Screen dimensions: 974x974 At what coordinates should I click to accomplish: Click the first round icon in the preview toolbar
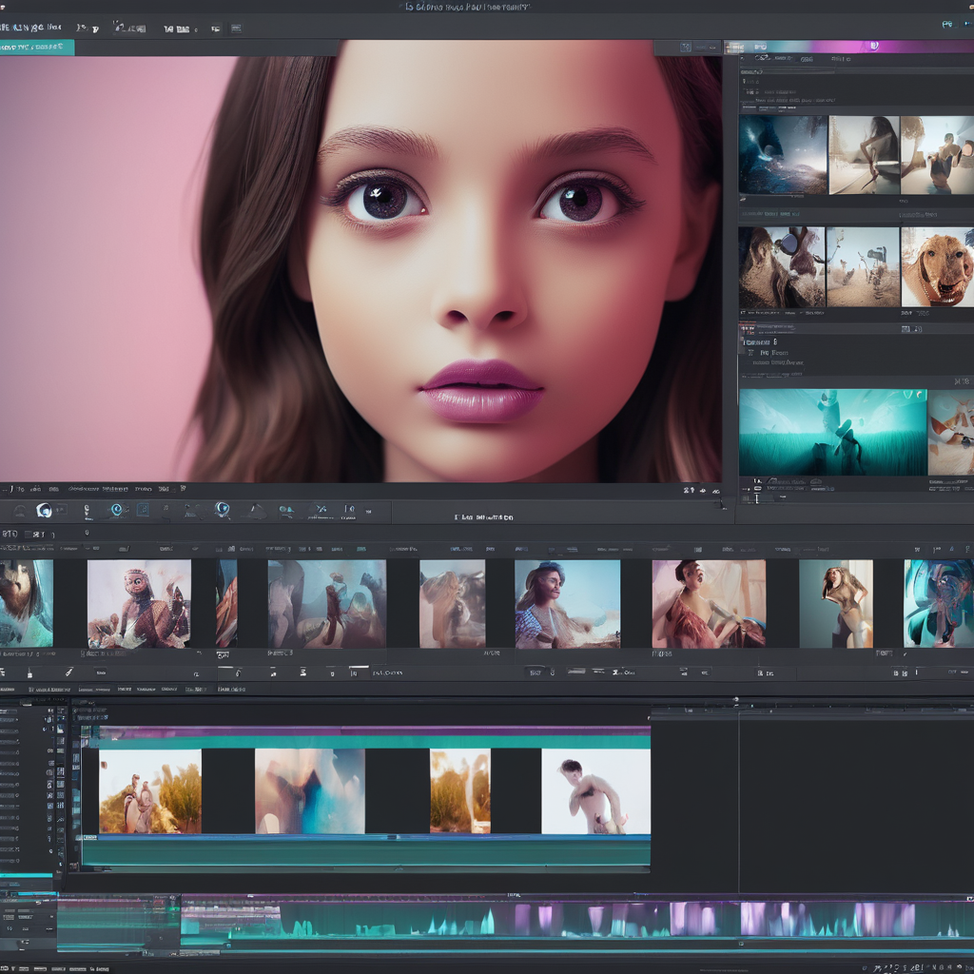point(44,511)
